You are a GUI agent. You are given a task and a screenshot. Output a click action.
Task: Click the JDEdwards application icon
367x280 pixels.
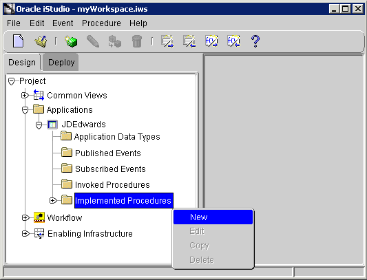tap(52, 125)
